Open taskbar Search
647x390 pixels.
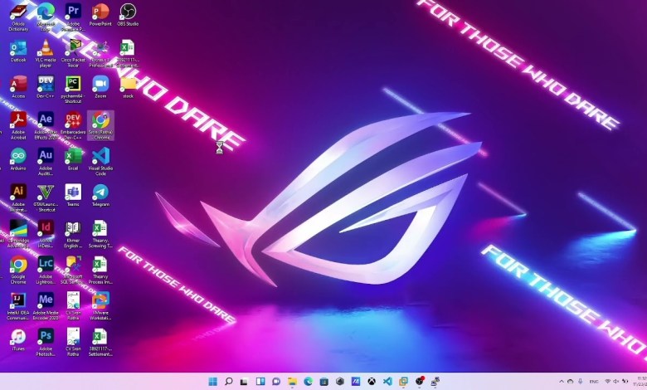pyautogui.click(x=229, y=382)
